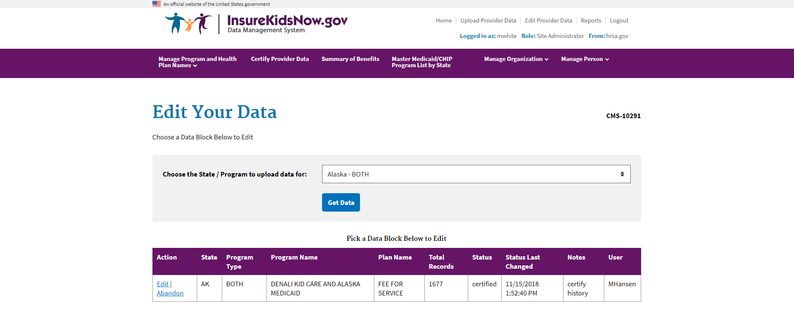
Task: Open Edit Provider Data link
Action: click(548, 20)
